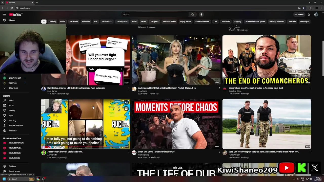The width and height of the screenshot is (324, 182).
Task: Select the Trading cards filter chip
Action: [x=122, y=21]
